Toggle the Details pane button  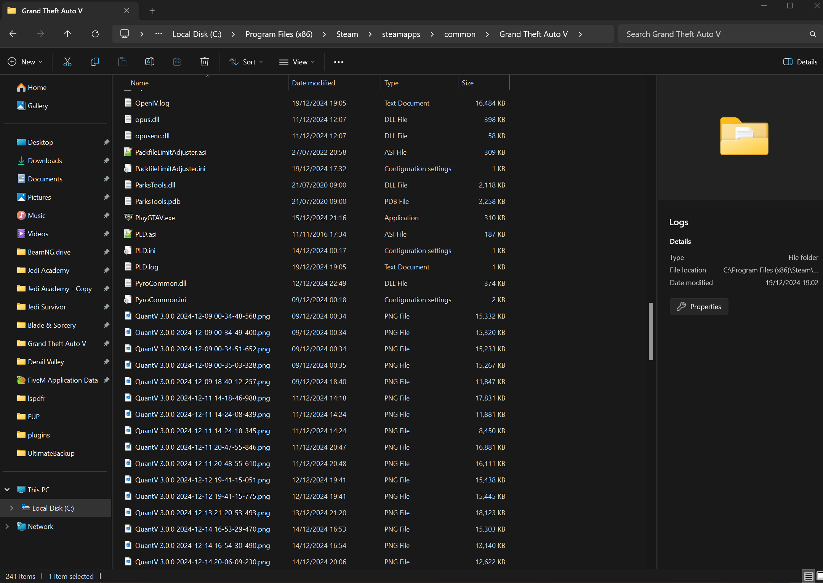pyautogui.click(x=800, y=62)
